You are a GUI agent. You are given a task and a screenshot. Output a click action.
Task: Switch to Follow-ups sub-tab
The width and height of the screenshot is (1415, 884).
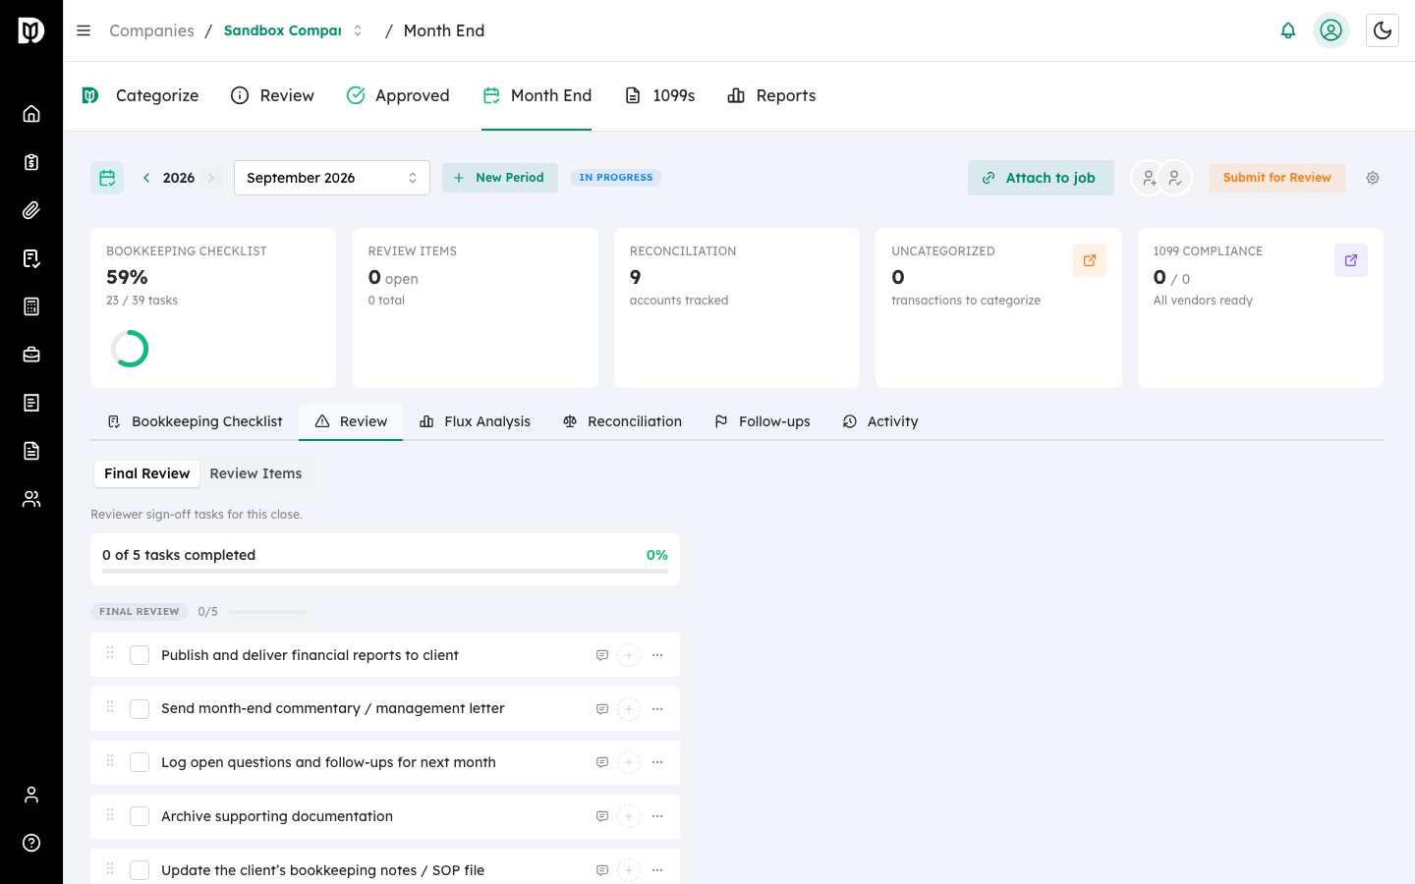pyautogui.click(x=763, y=421)
